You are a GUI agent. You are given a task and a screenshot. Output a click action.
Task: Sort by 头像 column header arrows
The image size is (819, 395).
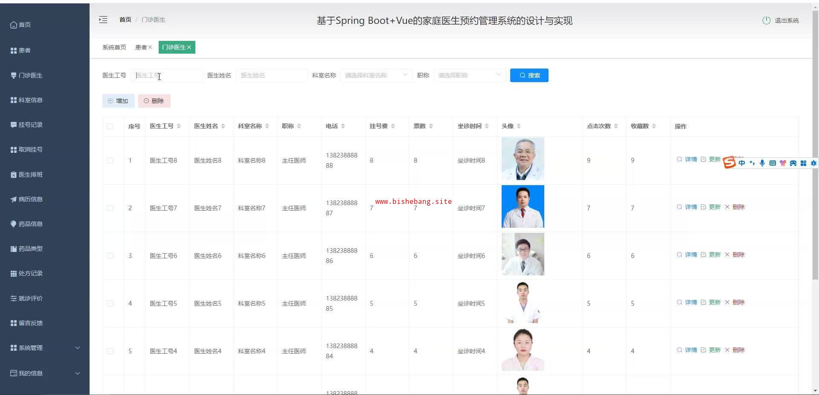click(x=519, y=126)
